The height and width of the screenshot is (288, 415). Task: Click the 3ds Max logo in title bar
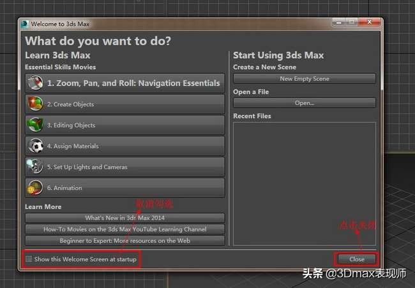click(25, 24)
